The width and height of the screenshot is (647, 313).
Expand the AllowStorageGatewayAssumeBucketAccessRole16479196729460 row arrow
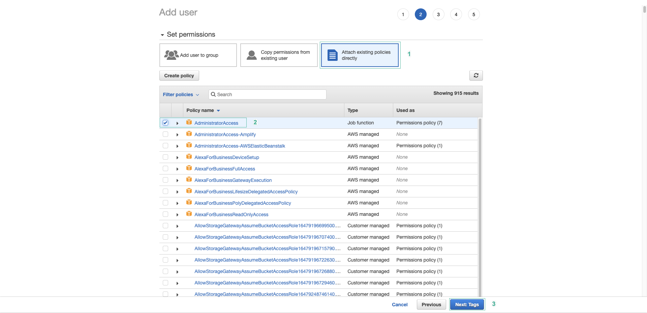point(177,283)
